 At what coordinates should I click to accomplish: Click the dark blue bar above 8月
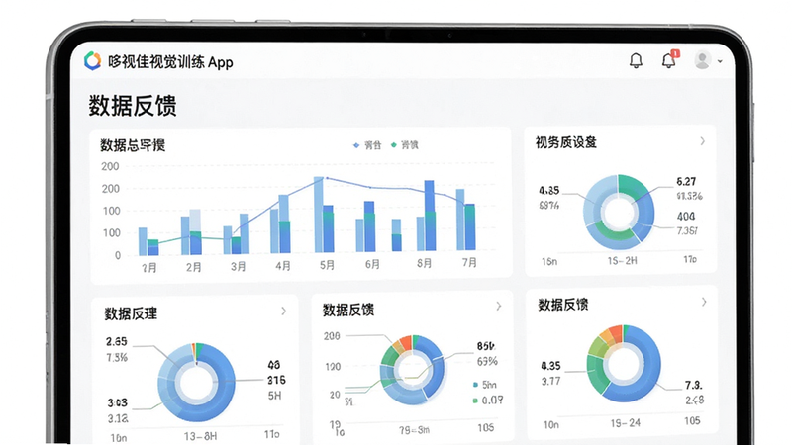[x=430, y=216]
